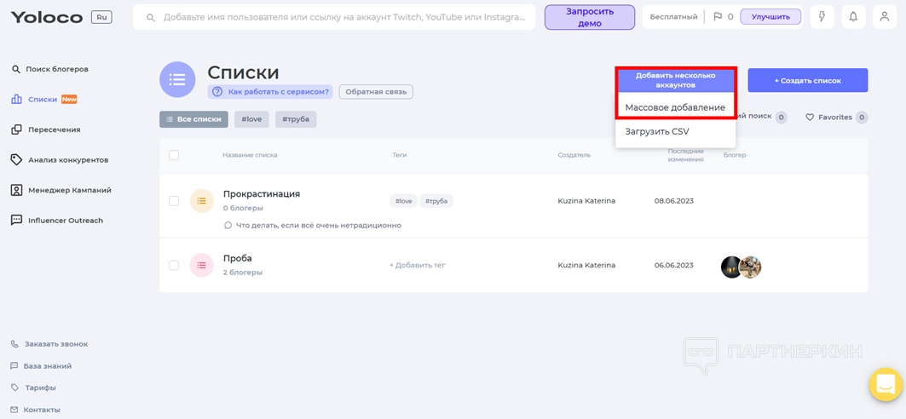Image resolution: width=906 pixels, height=419 pixels.
Task: Click blogger avatars in Проба row
Action: pos(742,267)
